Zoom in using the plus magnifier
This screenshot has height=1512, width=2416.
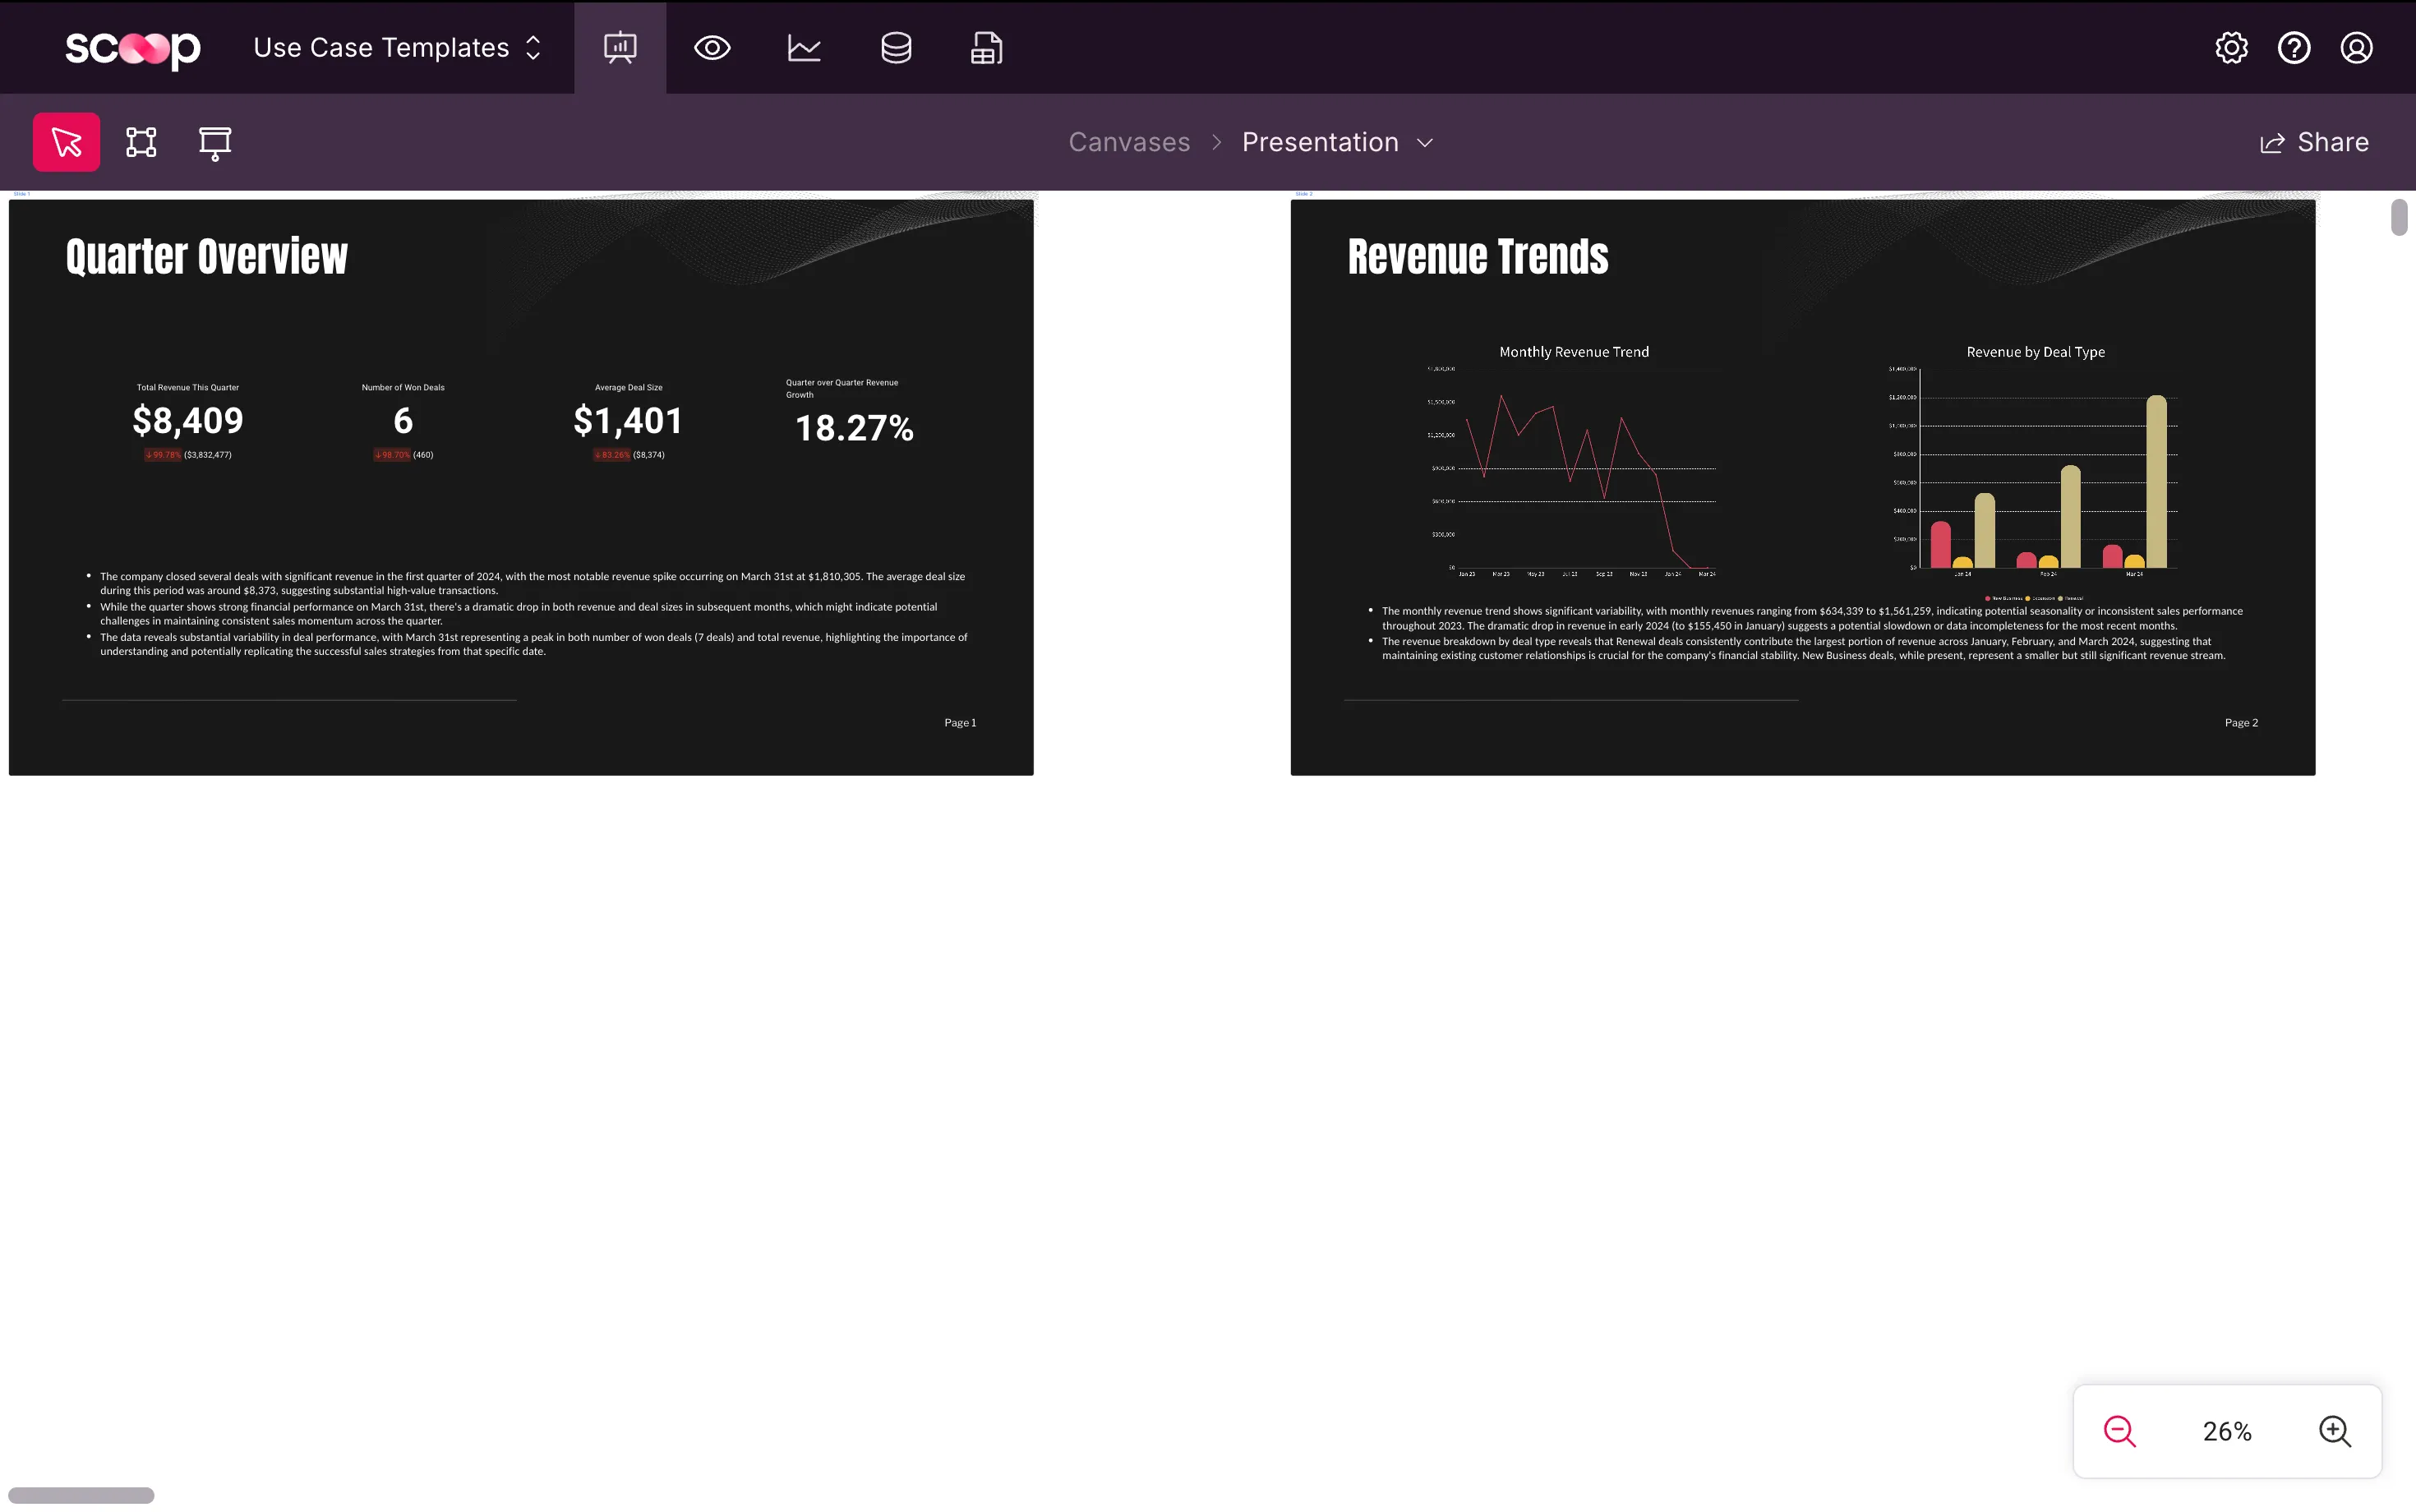[2335, 1431]
